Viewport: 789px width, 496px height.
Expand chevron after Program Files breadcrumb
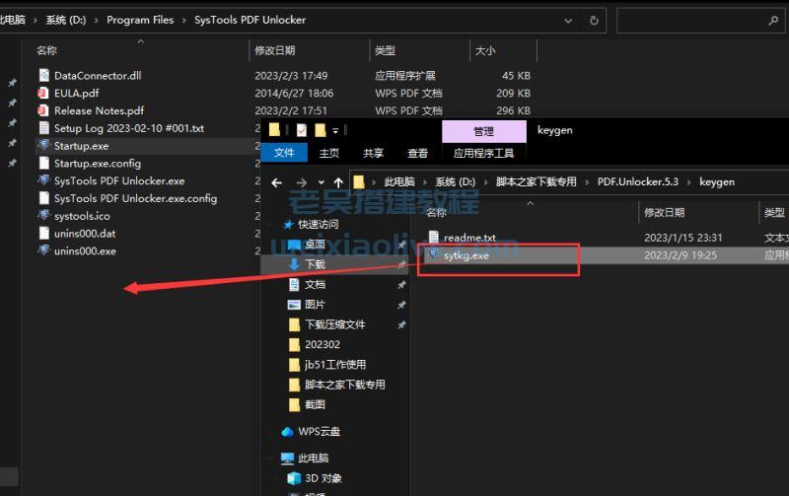coord(184,20)
